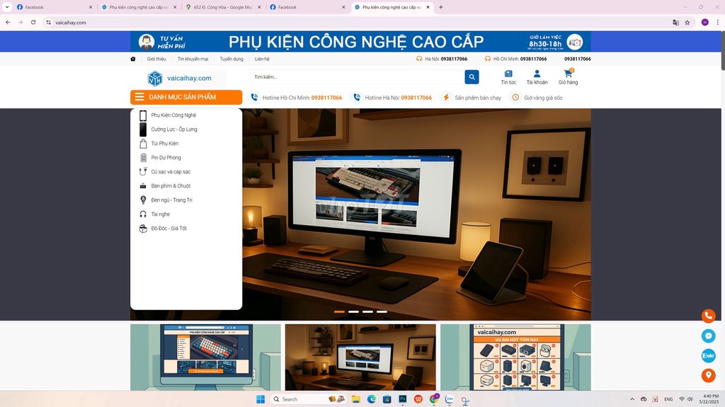Click the page vertical scrollbar
The width and height of the screenshot is (725, 407).
tap(722, 50)
